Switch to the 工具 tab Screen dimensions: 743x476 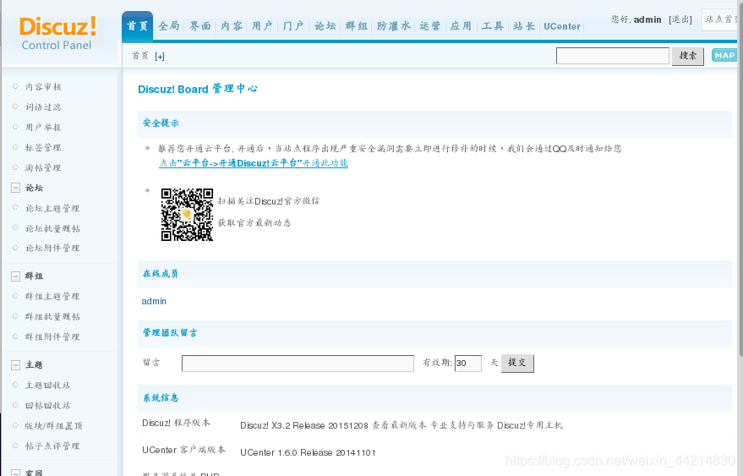[x=493, y=26]
